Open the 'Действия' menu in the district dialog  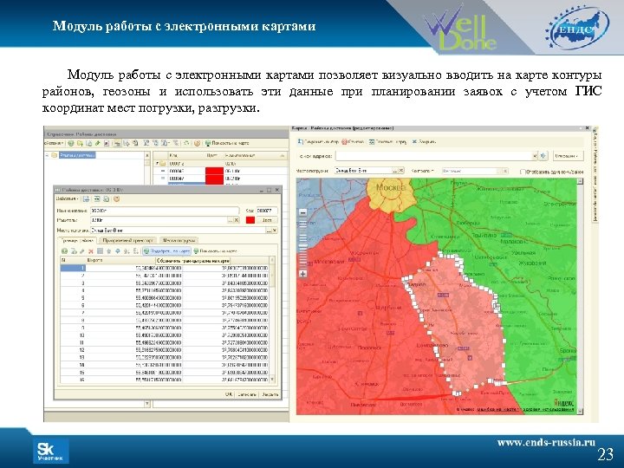coord(68,198)
